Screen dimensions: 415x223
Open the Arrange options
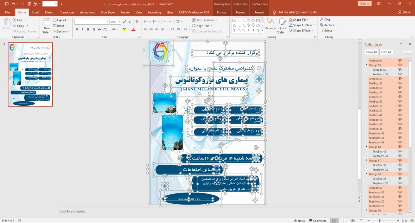click(271, 25)
